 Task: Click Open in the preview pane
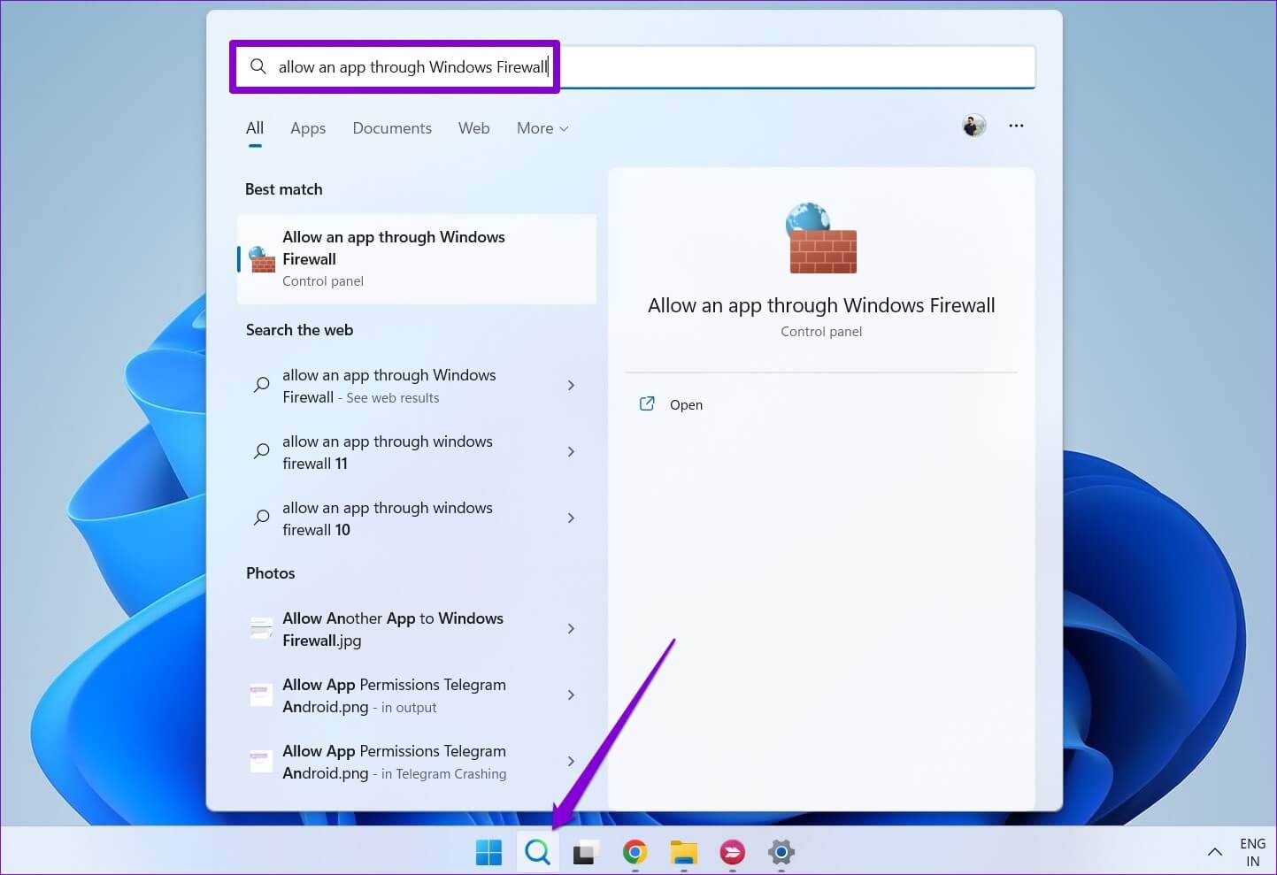coord(685,405)
